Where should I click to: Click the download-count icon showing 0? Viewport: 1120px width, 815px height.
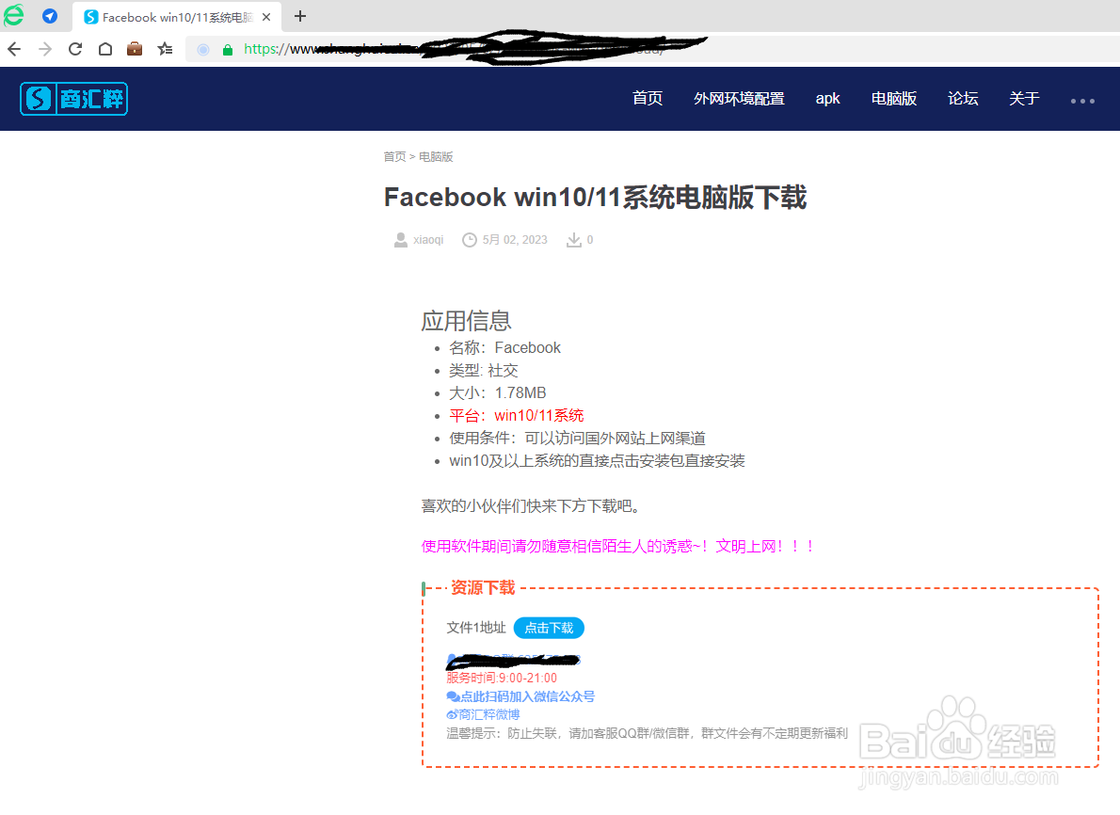[571, 240]
